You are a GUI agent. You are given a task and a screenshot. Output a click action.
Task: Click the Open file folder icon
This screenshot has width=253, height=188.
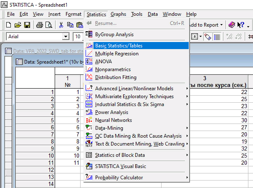(18, 25)
